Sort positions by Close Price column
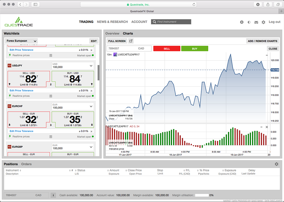This screenshot has width=284, height=202. click(x=134, y=170)
